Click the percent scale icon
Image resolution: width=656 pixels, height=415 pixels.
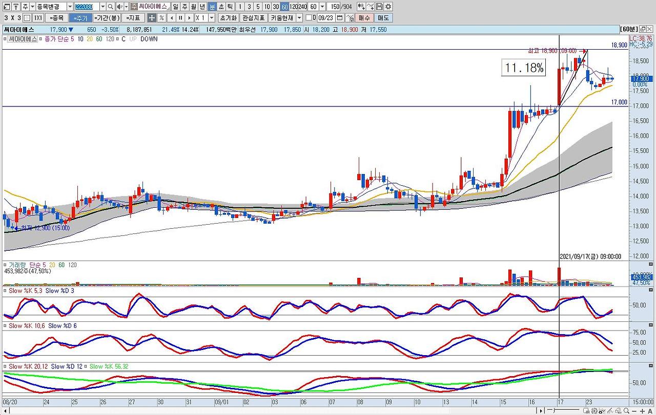[x=161, y=18]
